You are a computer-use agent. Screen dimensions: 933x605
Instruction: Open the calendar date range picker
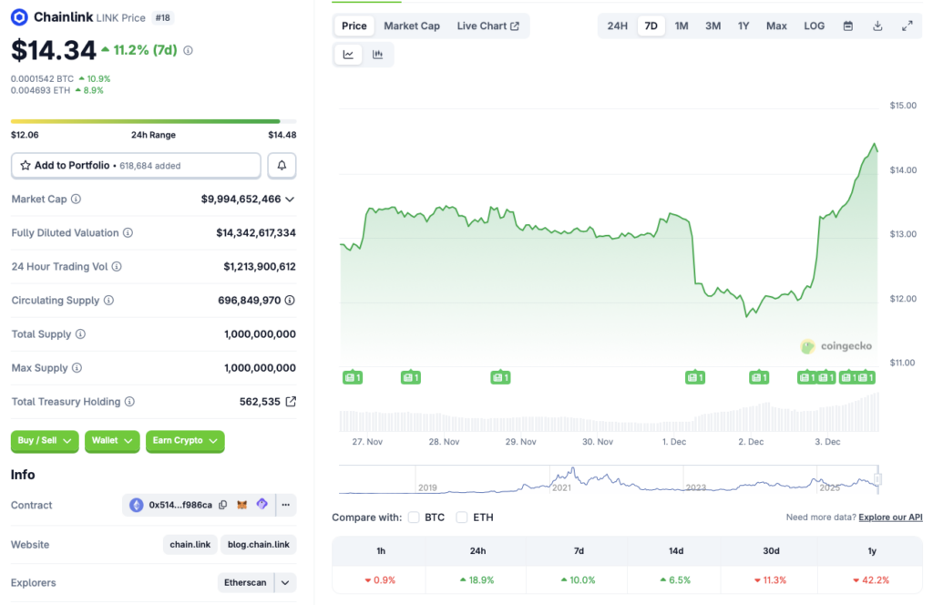tap(848, 26)
